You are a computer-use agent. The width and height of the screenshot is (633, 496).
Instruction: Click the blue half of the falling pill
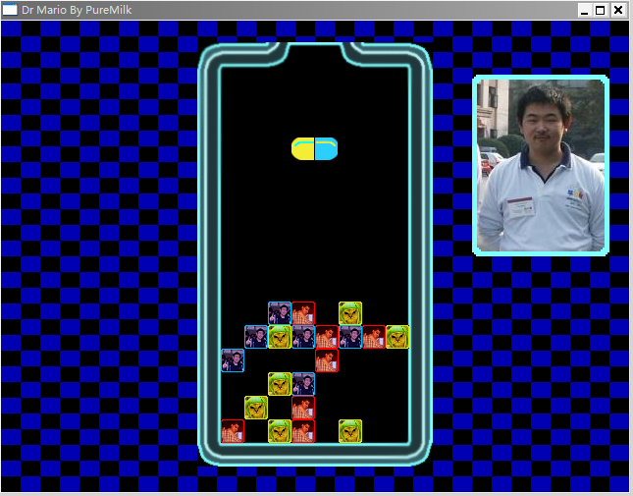point(326,148)
